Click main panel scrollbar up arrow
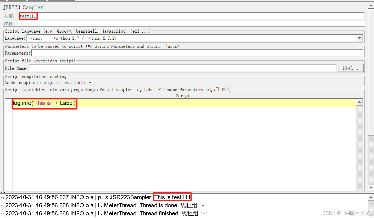The image size is (374, 218). (x=371, y=5)
